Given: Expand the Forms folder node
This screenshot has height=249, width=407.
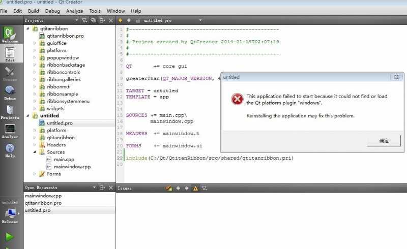Looking at the screenshot, I should [x=35, y=174].
